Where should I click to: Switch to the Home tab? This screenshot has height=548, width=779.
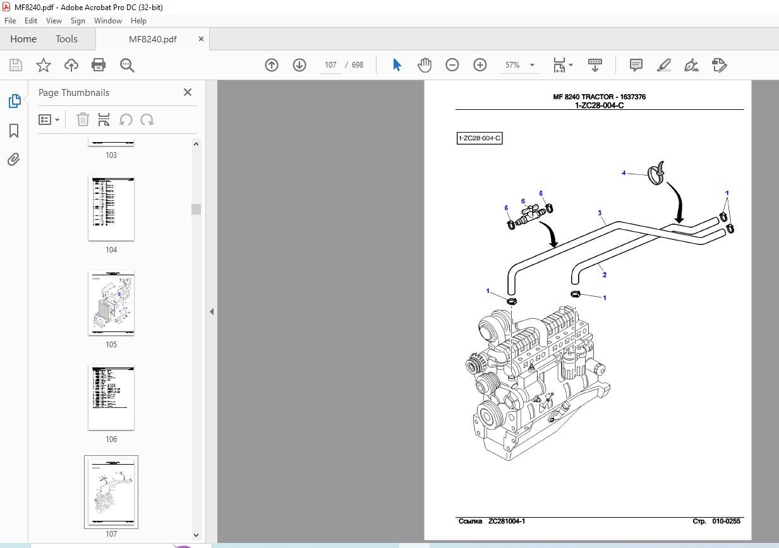click(x=23, y=39)
